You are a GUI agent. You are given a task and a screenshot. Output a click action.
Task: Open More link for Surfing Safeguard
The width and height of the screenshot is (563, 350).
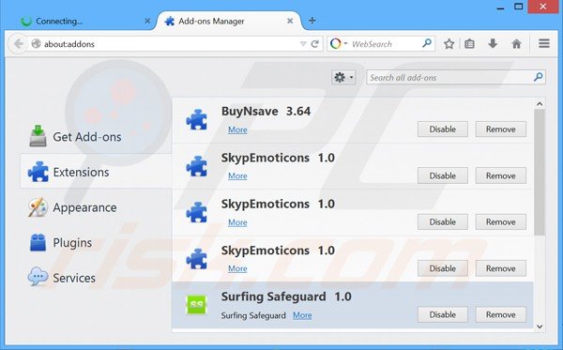302,315
